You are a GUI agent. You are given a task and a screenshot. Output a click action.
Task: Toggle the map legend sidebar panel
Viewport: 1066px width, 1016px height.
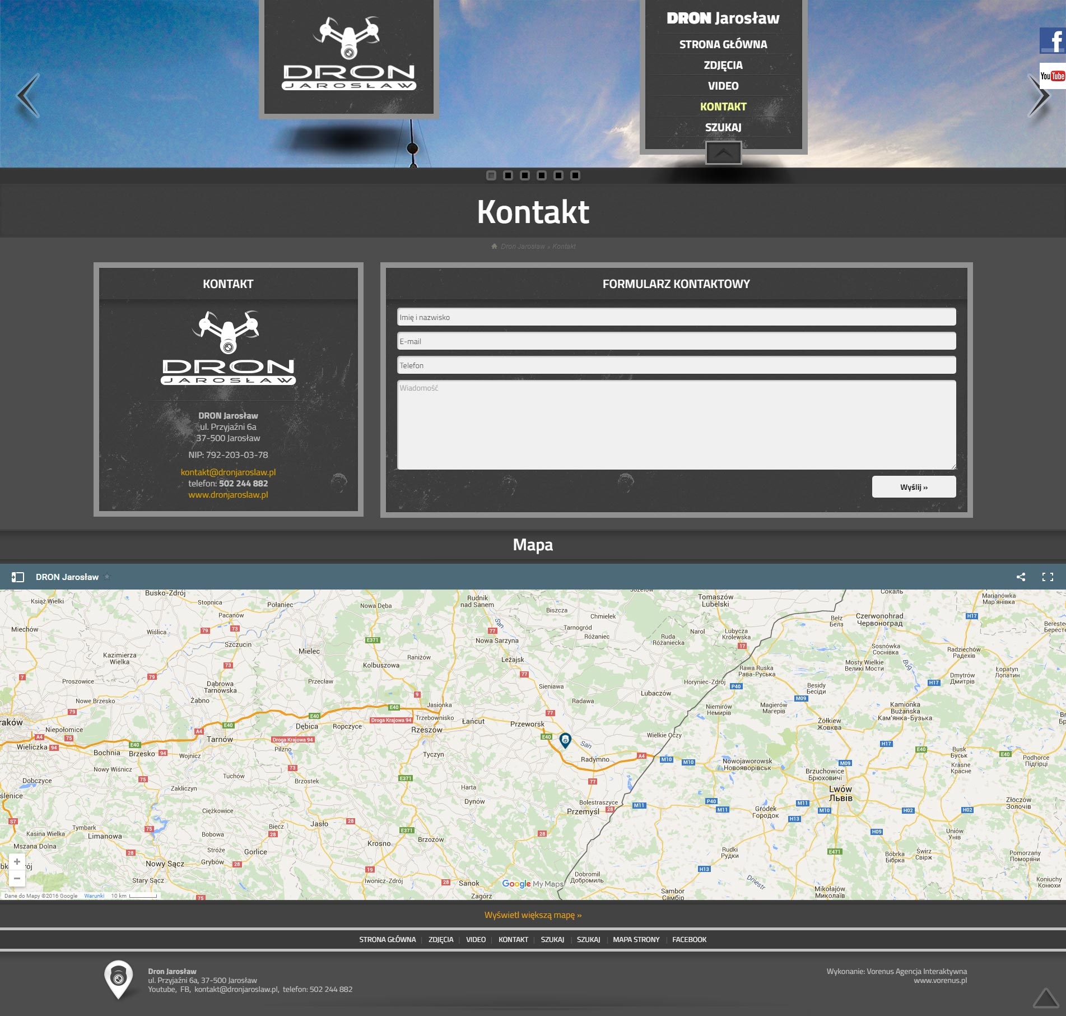[x=18, y=577]
